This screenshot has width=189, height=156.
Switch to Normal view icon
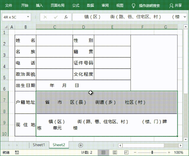click(x=103, y=153)
